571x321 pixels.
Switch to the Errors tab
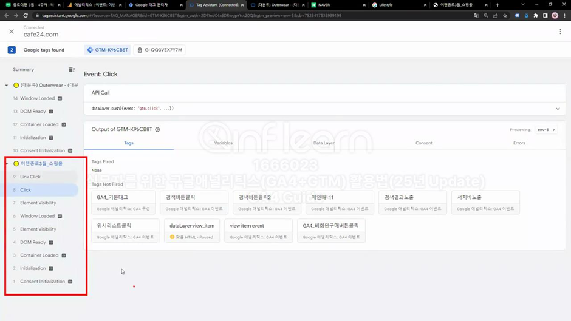pyautogui.click(x=519, y=143)
